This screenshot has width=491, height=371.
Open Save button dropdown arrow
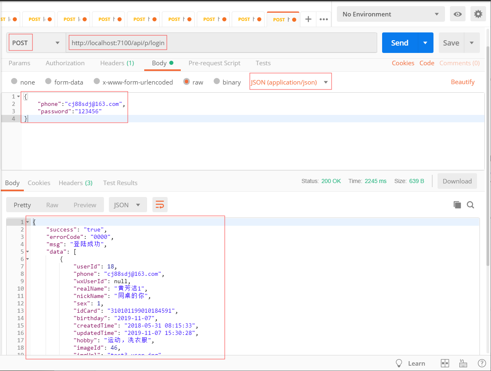point(472,43)
